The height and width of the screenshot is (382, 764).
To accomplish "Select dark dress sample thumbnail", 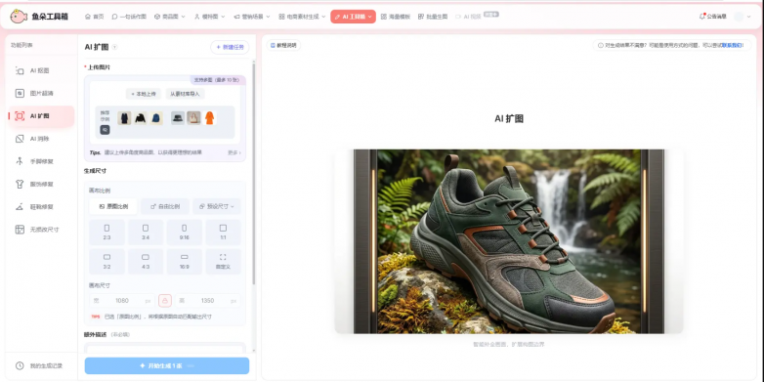I will pos(124,118).
